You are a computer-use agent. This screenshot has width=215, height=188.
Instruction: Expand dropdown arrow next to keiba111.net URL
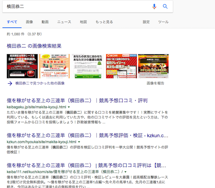(x=125, y=172)
